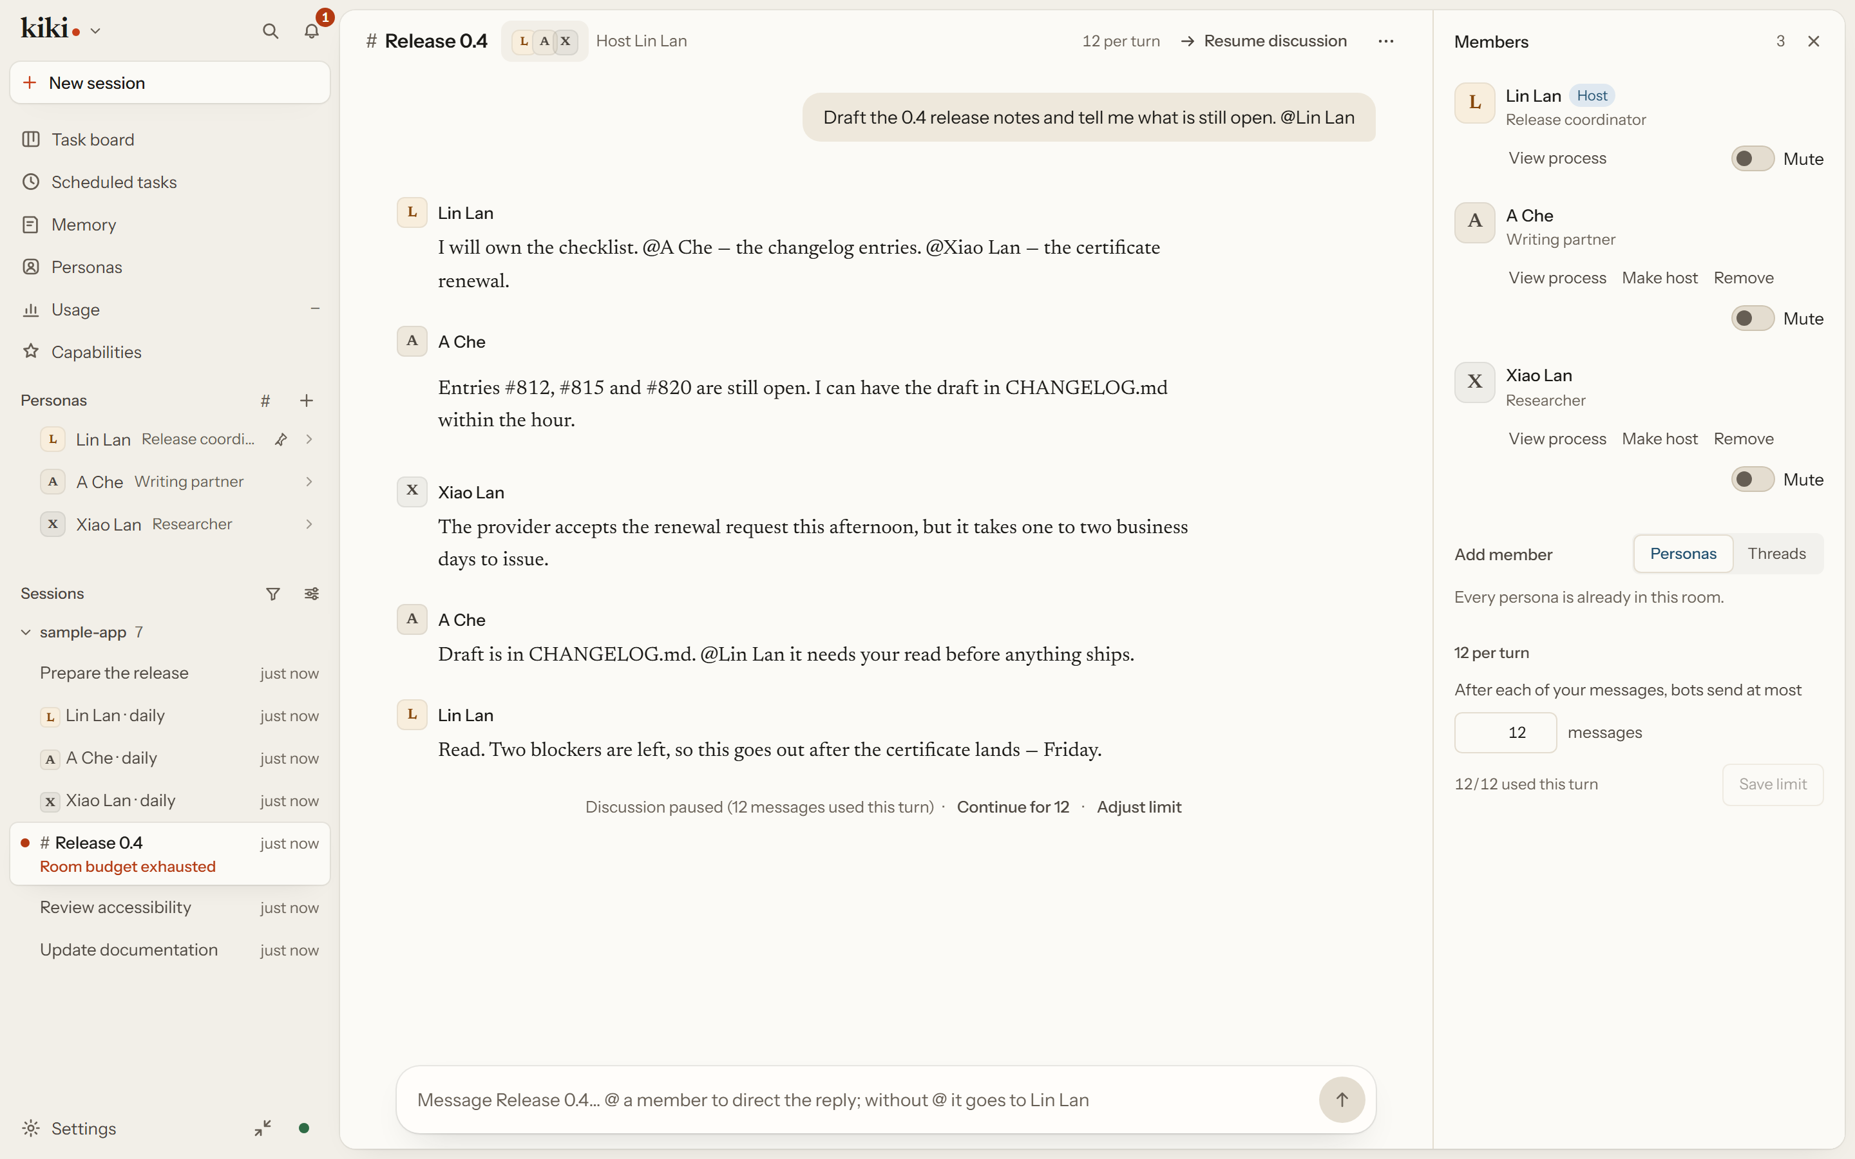Start a New session
The width and height of the screenshot is (1855, 1159).
point(170,83)
